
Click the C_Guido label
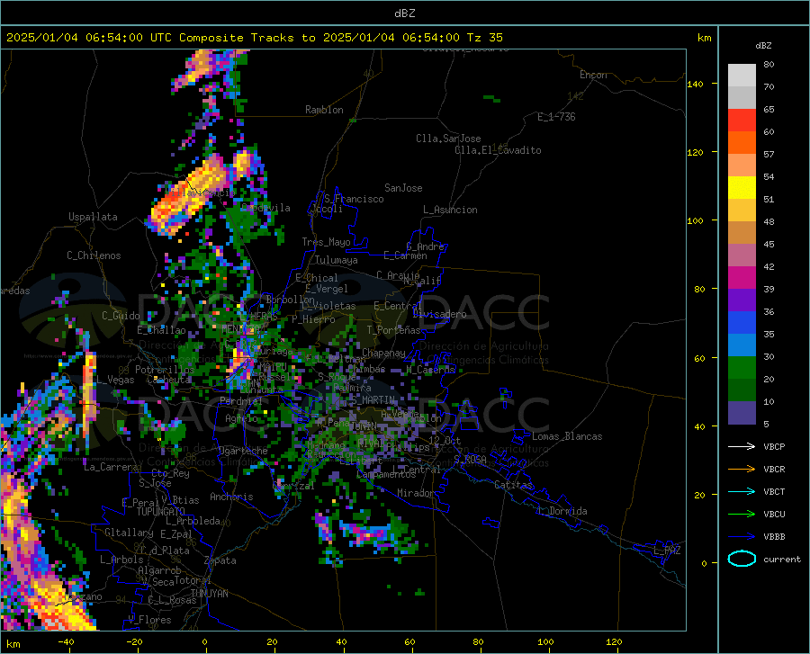point(121,316)
